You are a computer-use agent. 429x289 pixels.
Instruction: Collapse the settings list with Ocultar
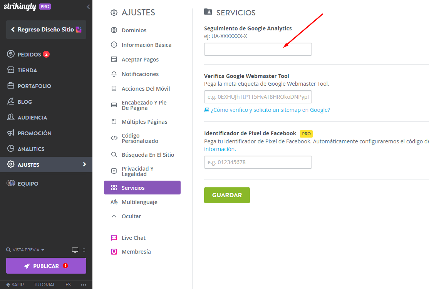coord(131,216)
